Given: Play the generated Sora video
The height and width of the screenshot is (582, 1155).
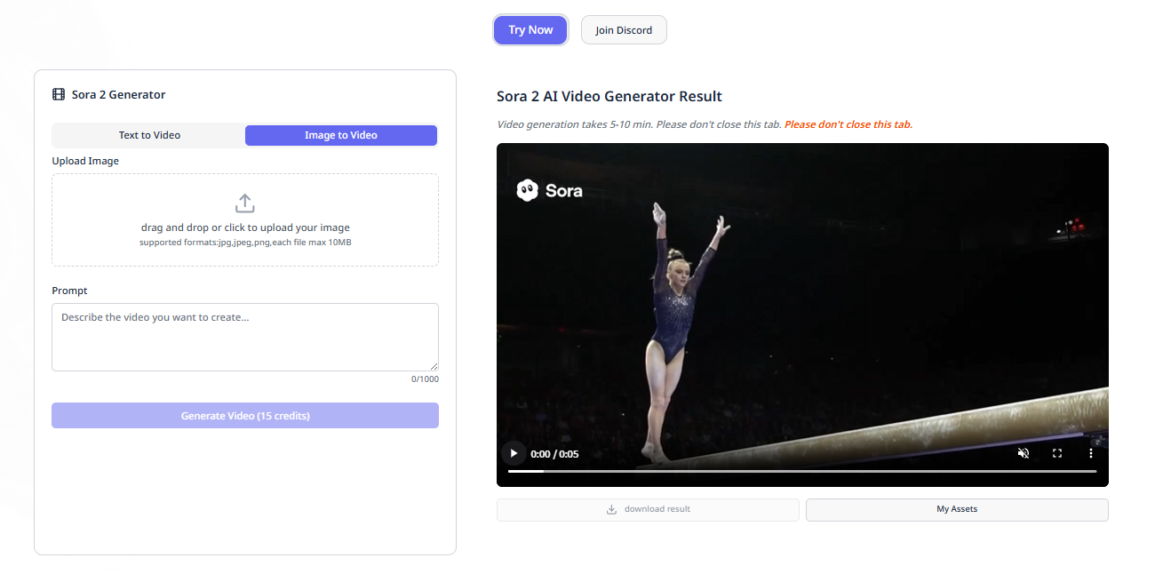Looking at the screenshot, I should tap(514, 453).
